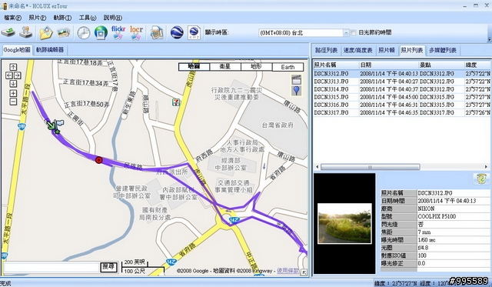Zoom out the map with minus
The height and width of the screenshot is (287, 492).
coord(13,102)
